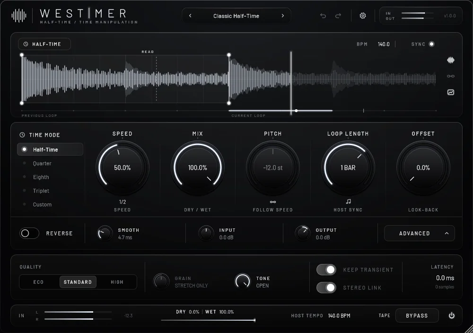Click the clock icon next to Time Mode
Image resolution: width=473 pixels, height=333 pixels.
click(22, 135)
